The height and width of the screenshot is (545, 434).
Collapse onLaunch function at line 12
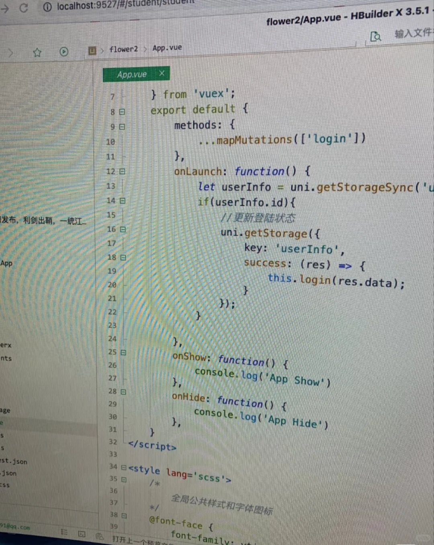click(122, 171)
